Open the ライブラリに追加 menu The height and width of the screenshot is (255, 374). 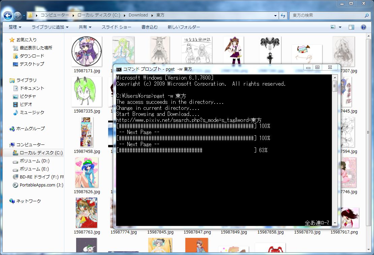tap(50, 27)
